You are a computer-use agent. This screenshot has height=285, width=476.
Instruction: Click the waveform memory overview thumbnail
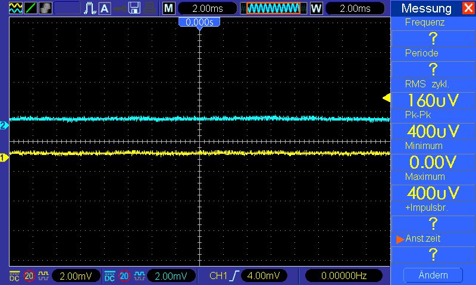pyautogui.click(x=274, y=8)
